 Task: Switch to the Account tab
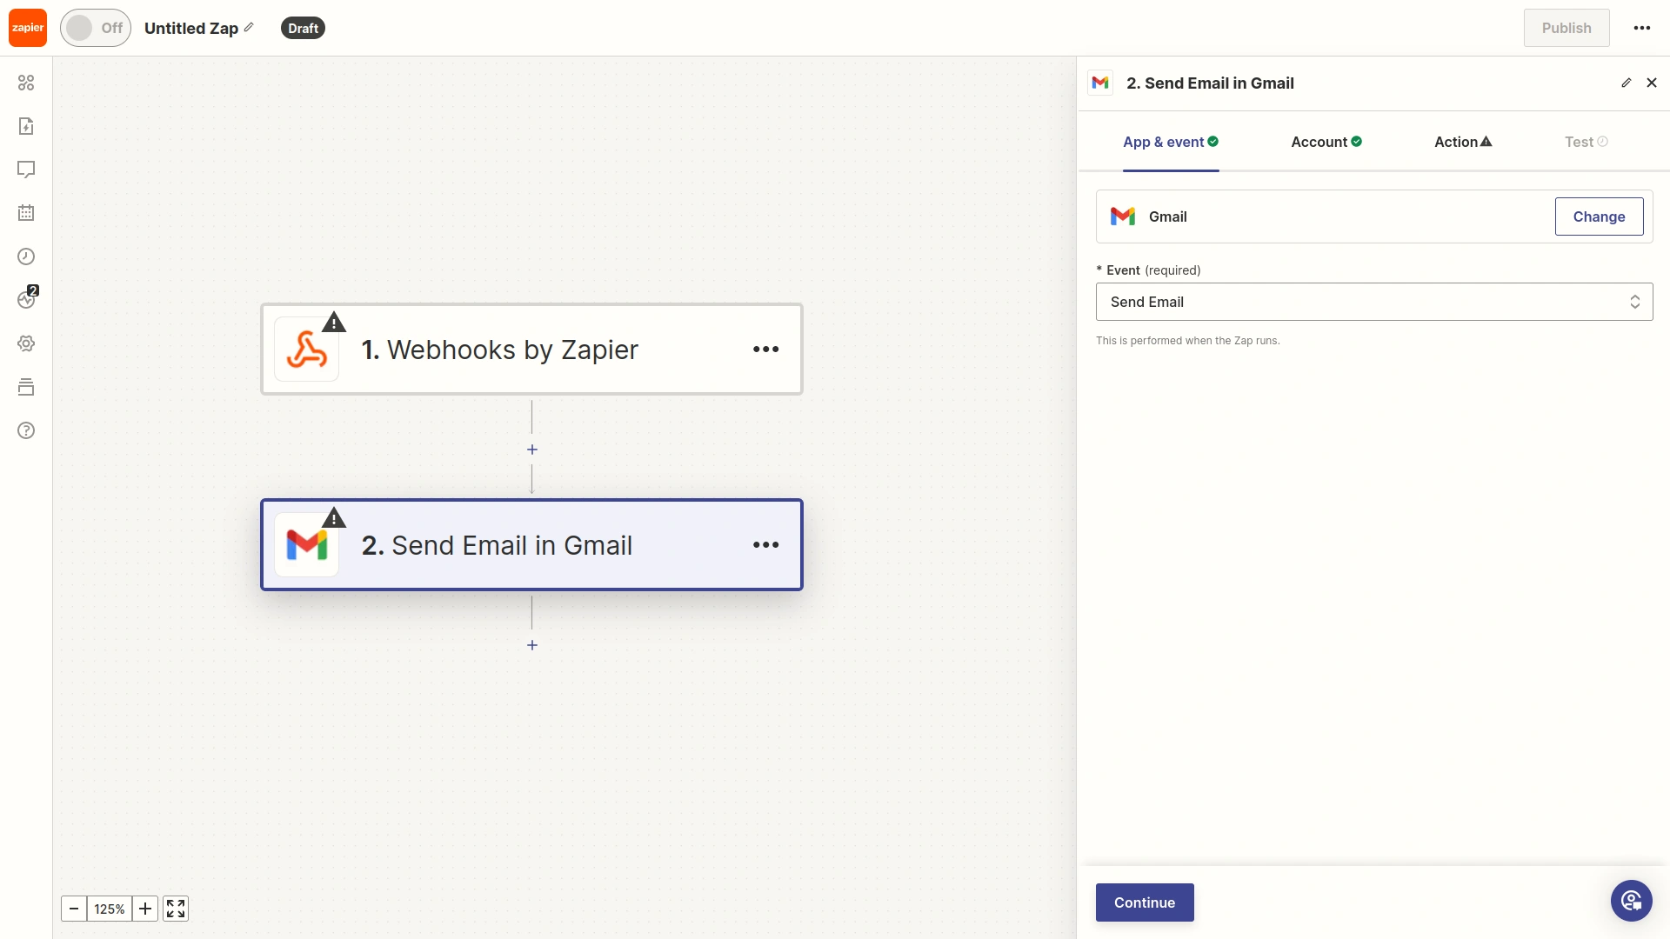(1325, 142)
